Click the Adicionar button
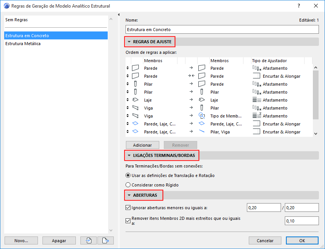The image size is (325, 249). [142, 145]
